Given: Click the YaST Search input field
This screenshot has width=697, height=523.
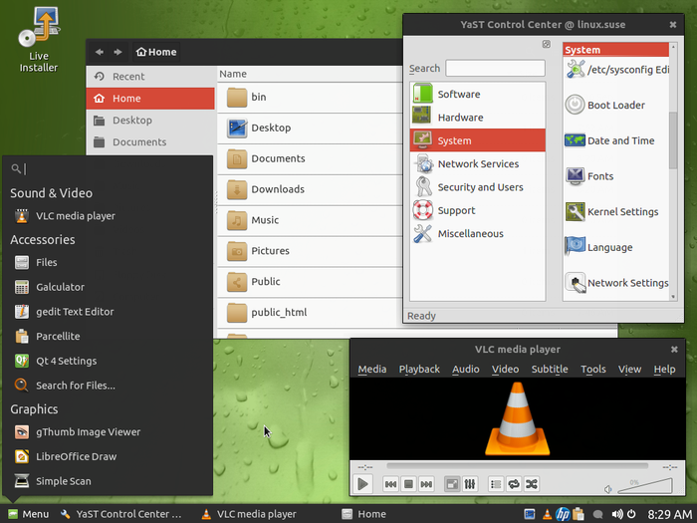Looking at the screenshot, I should [x=495, y=69].
